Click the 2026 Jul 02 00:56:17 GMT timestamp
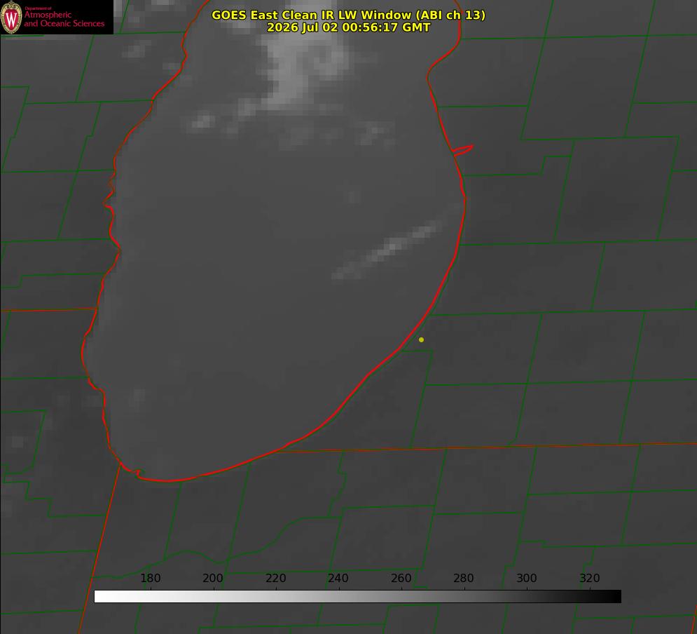Screen dimensions: 697x634 pos(349,27)
